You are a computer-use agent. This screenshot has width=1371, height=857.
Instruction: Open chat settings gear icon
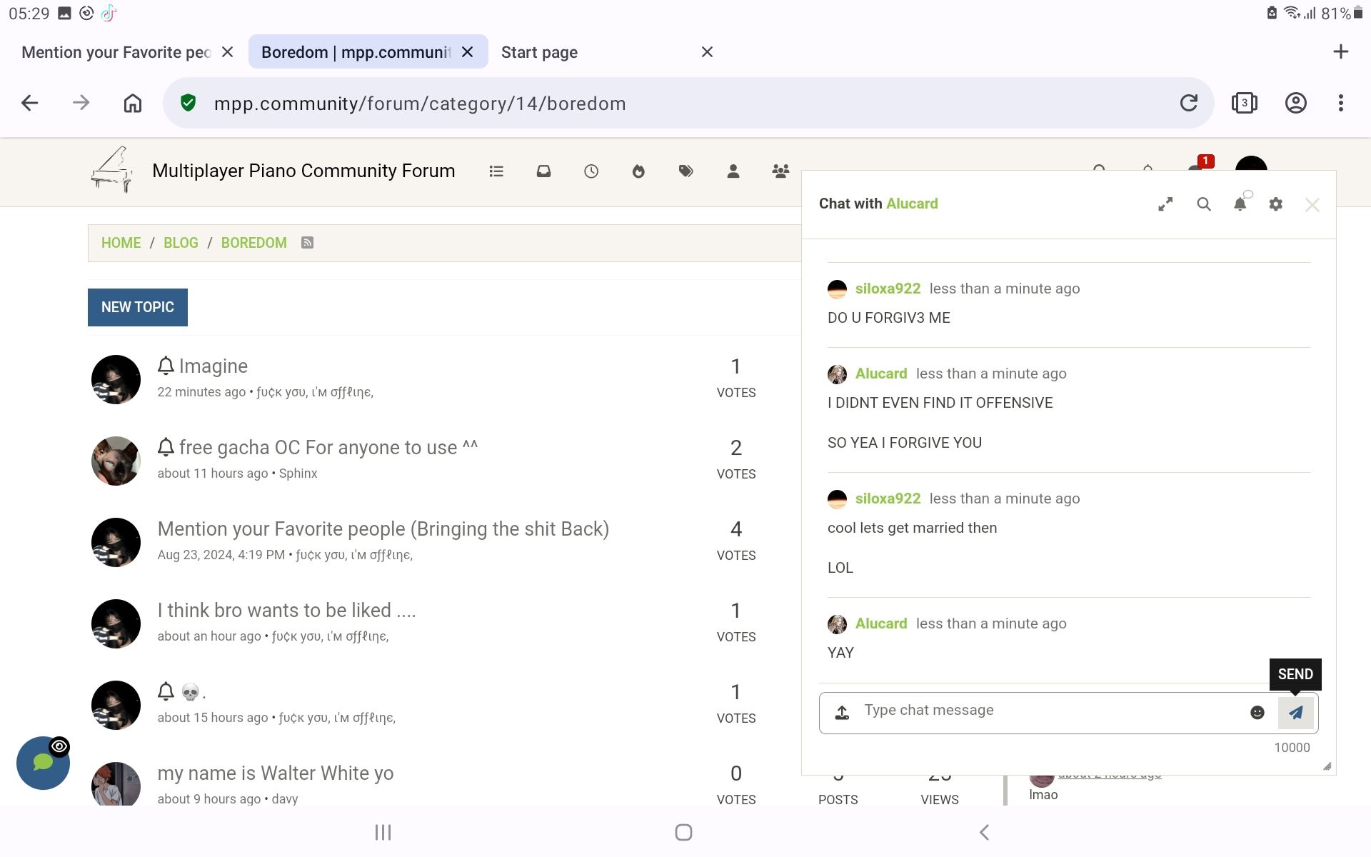(1276, 204)
